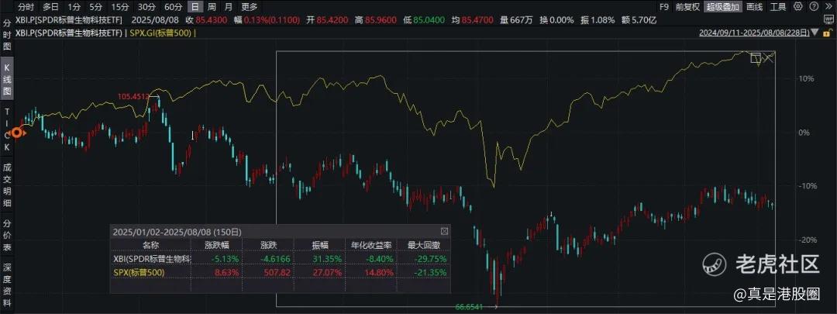This screenshot has width=837, height=314.
Task: Click the 105.4512 high price marker
Action: [x=133, y=97]
